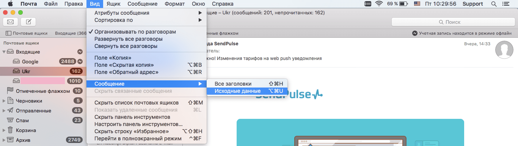The height and width of the screenshot is (146, 518).
Task: Open Входящие (366 favorites bar item
Action: pyautogui.click(x=71, y=33)
